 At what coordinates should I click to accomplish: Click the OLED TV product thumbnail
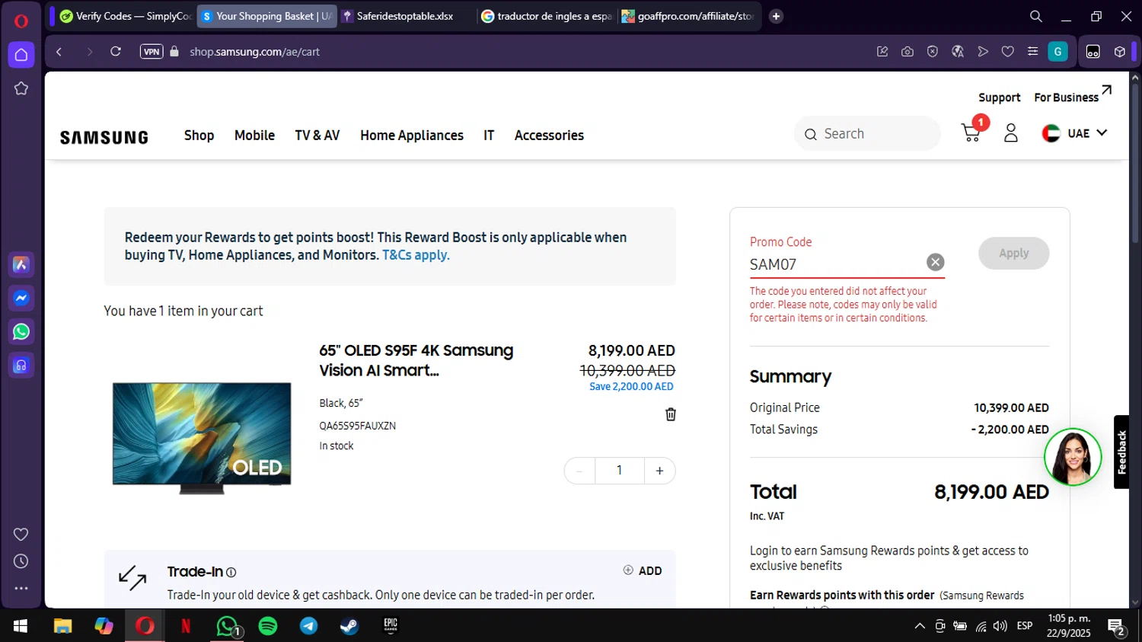(202, 438)
